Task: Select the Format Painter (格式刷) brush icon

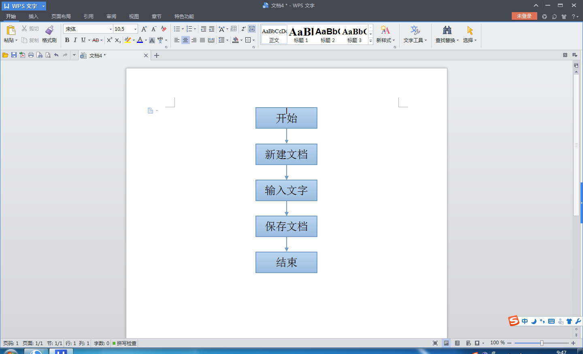Action: tap(49, 30)
